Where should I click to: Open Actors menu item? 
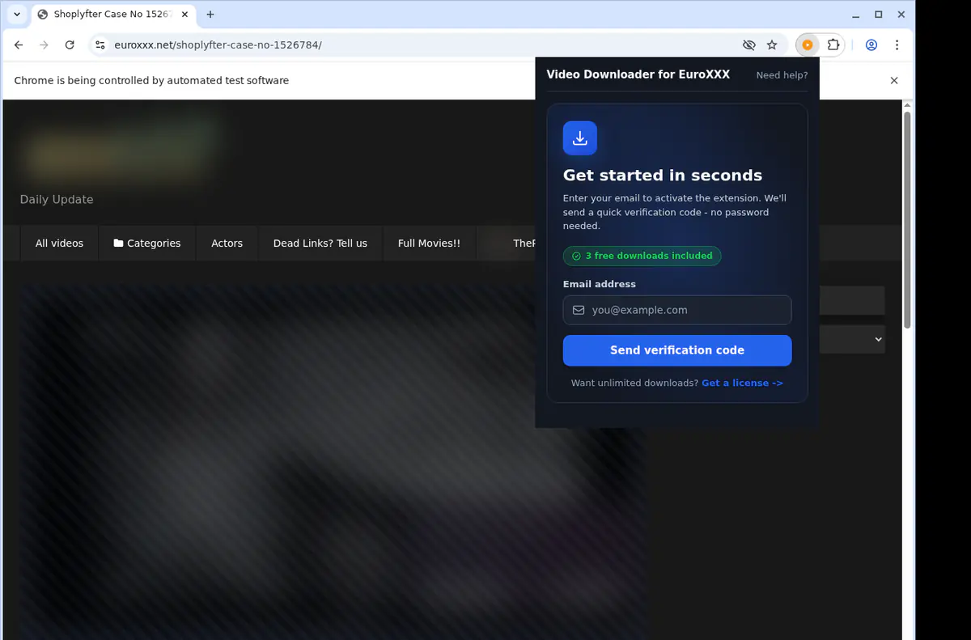pyautogui.click(x=227, y=243)
